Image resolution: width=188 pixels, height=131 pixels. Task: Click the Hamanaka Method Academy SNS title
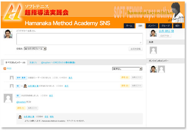point(67,23)
